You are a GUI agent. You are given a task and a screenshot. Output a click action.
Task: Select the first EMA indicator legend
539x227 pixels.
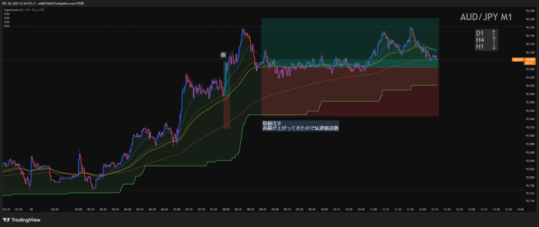pos(7,14)
